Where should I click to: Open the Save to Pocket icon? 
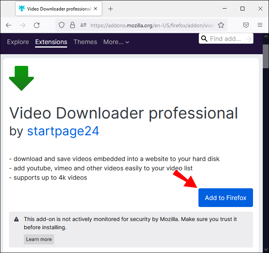pyautogui.click(x=246, y=25)
